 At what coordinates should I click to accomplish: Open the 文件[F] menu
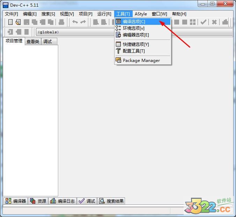click(12, 14)
